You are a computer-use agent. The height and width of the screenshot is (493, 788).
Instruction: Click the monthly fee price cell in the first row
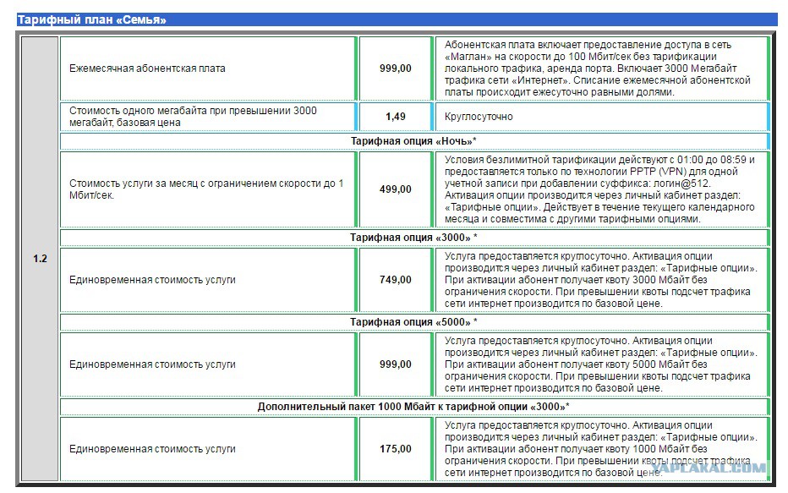396,68
